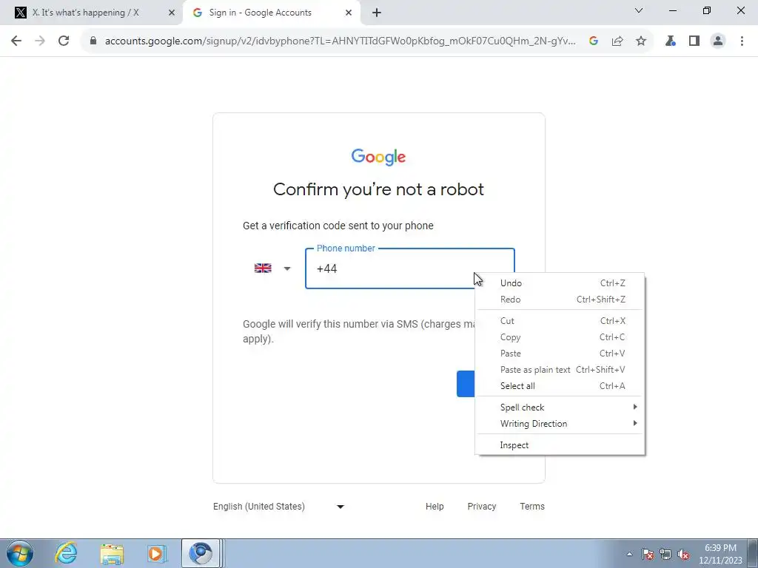This screenshot has width=758, height=568.
Task: Open the profile avatar icon
Action: click(718, 41)
